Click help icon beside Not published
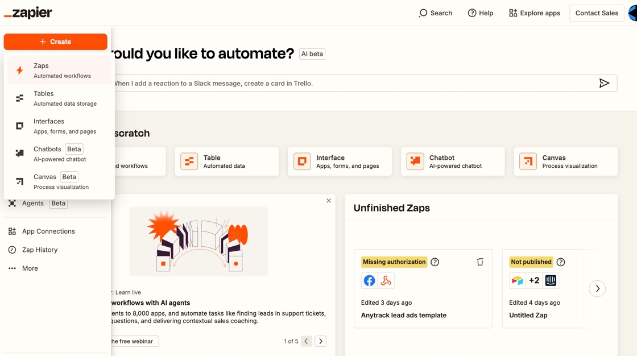 561,262
